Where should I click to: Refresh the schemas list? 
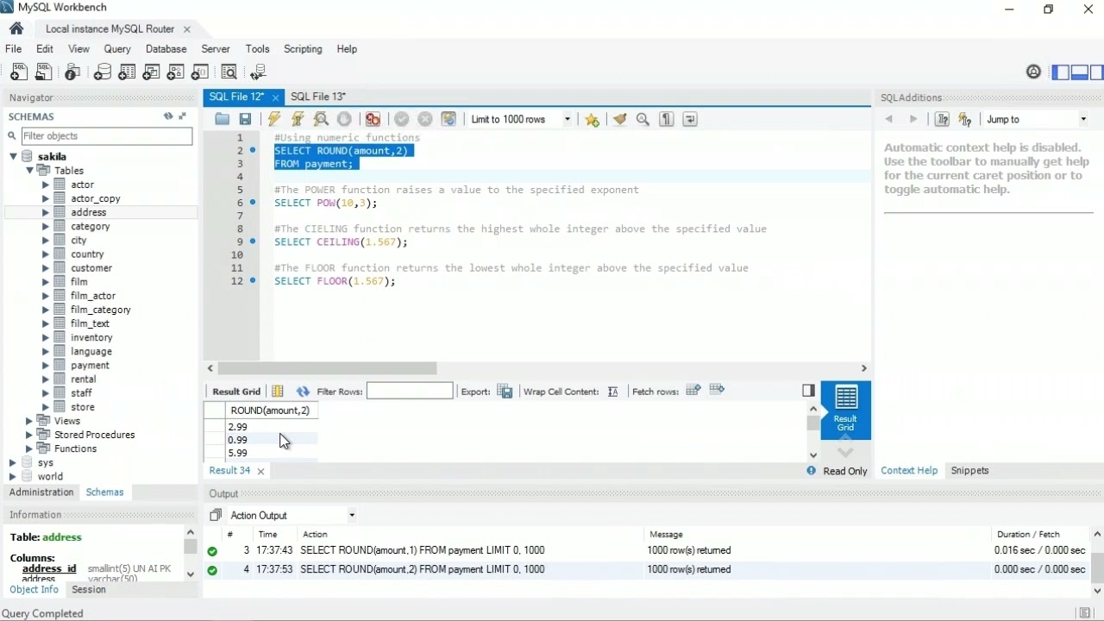[168, 116]
